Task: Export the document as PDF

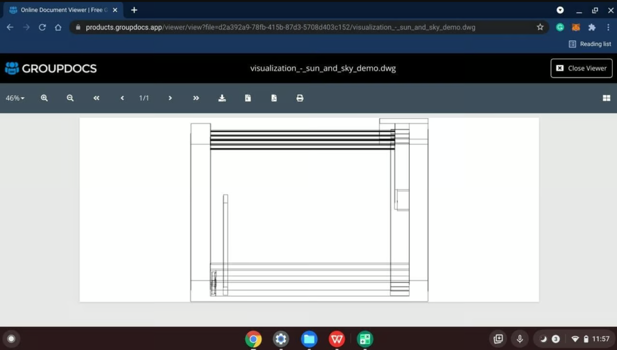Action: (274, 98)
